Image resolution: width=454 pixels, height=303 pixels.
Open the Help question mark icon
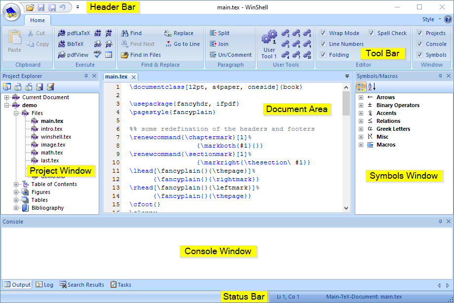[x=448, y=19]
